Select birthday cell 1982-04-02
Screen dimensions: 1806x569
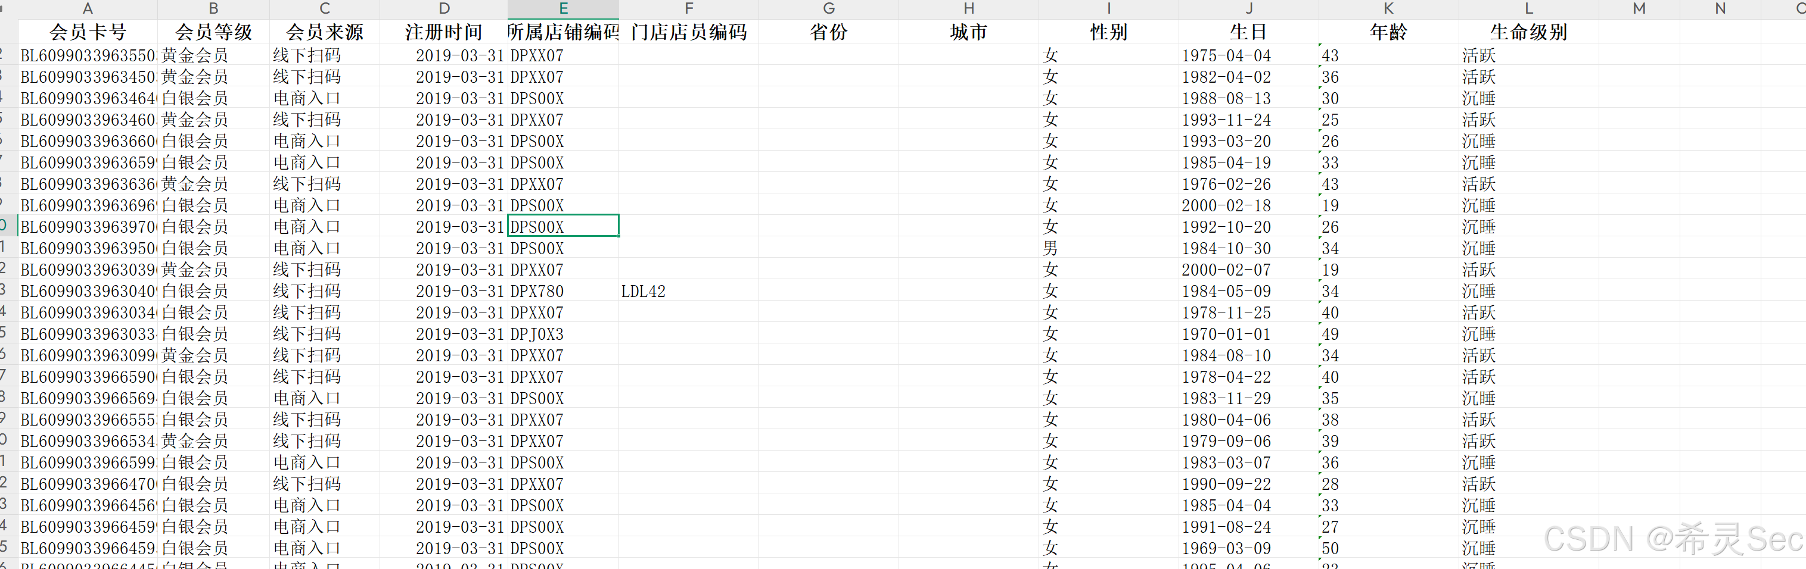[1249, 76]
